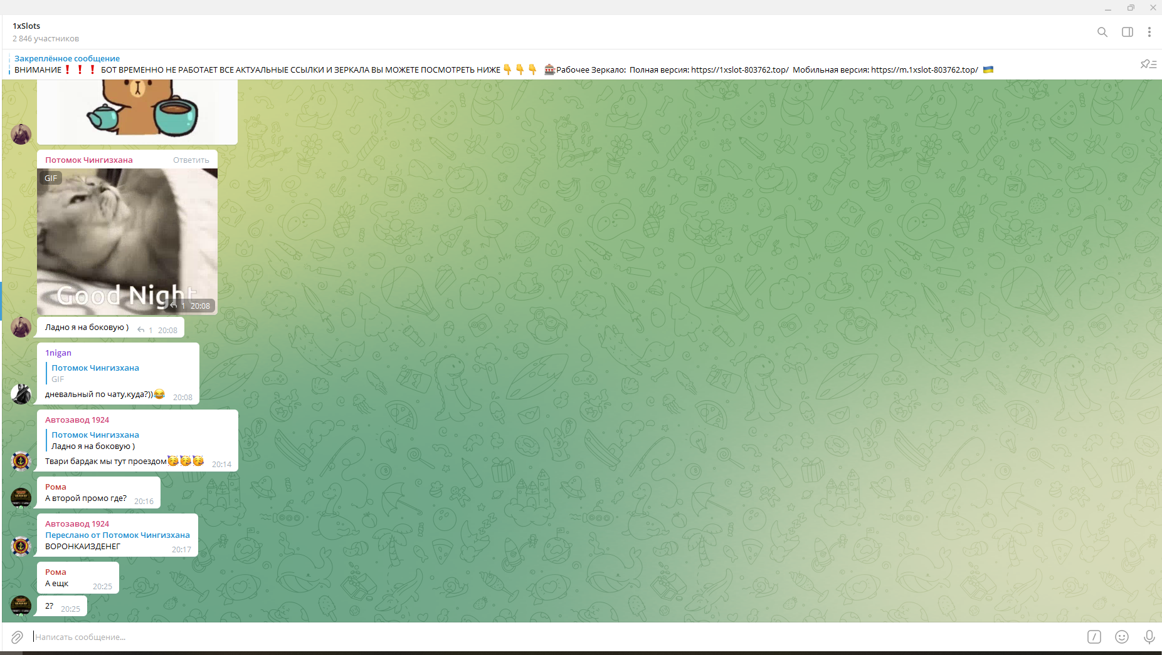Start voice message recording with microphone

(x=1149, y=637)
